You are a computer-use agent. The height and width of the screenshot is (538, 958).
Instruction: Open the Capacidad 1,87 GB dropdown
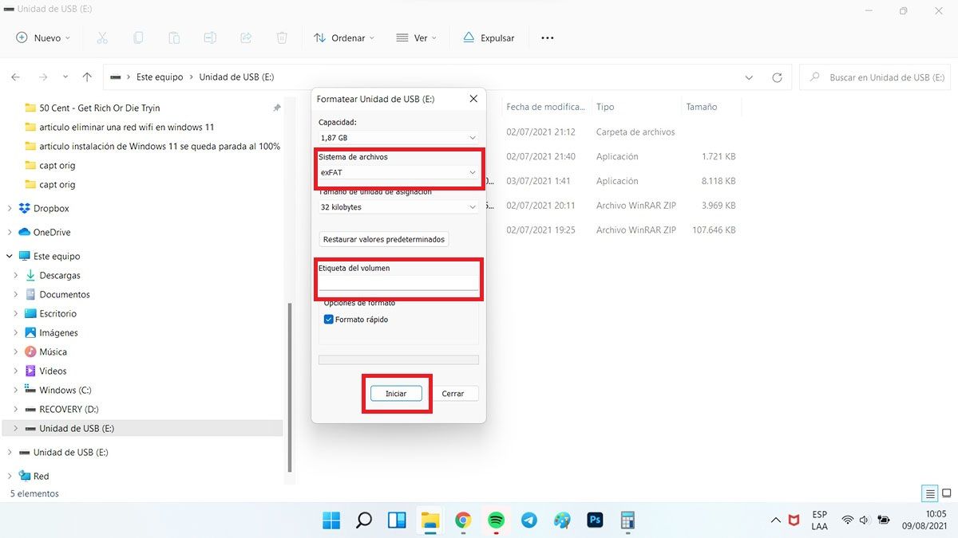(x=398, y=138)
